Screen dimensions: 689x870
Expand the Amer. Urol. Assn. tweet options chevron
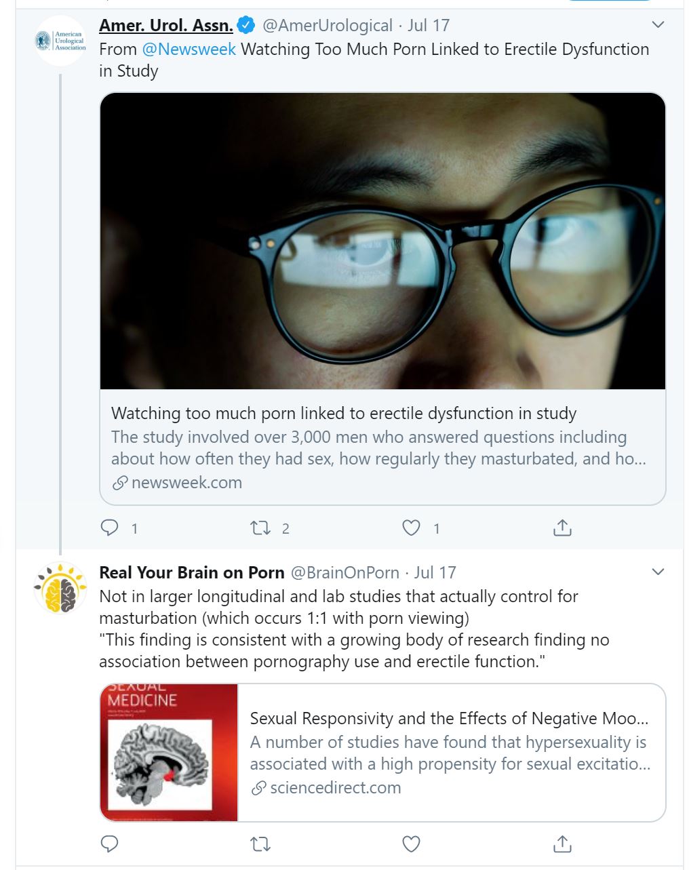(657, 25)
